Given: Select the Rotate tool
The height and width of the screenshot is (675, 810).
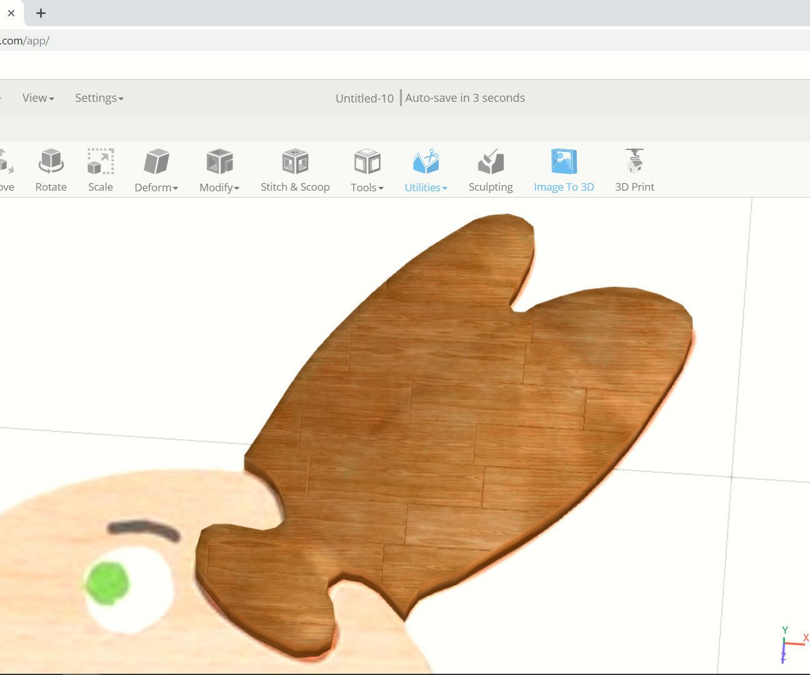Looking at the screenshot, I should (51, 167).
